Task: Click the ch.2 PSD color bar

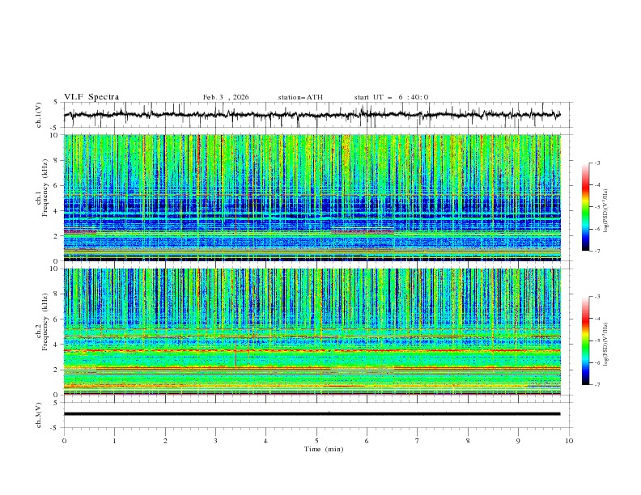Action: point(586,341)
